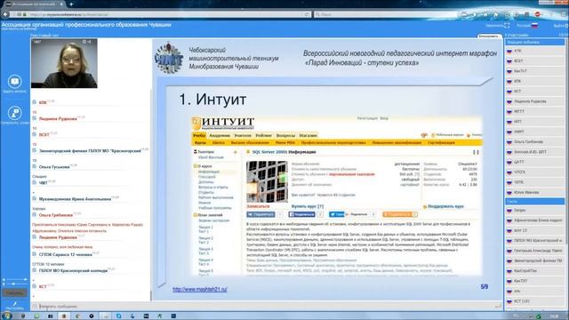Click the association title in the page header
The height and width of the screenshot is (320, 569).
click(86, 25)
